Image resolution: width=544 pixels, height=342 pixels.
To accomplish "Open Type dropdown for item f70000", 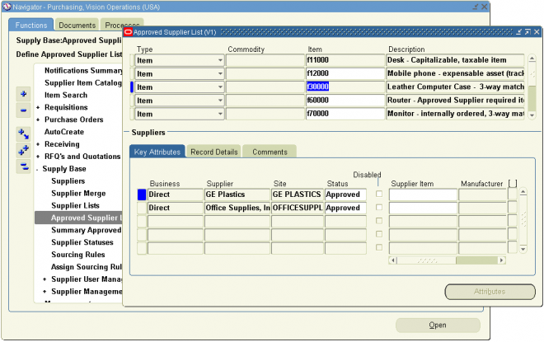I will 220,114.
